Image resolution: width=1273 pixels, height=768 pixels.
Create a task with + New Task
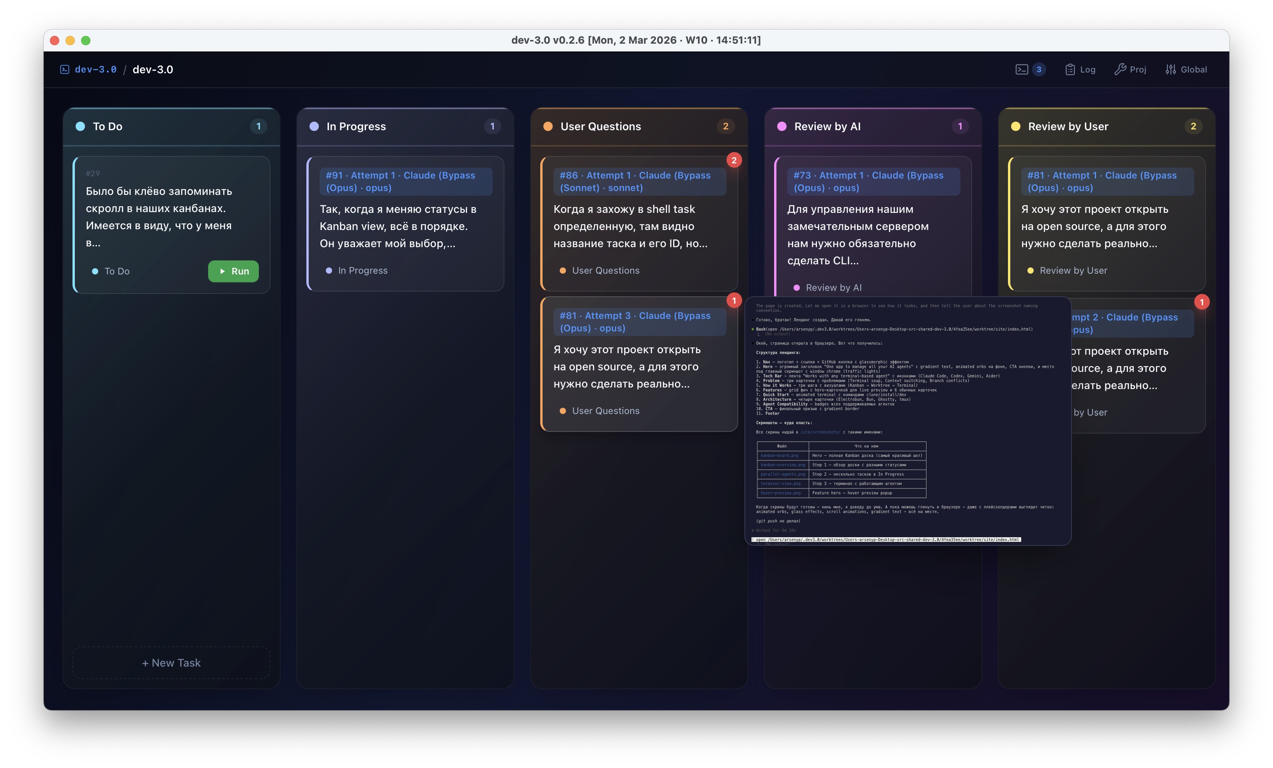point(171,663)
